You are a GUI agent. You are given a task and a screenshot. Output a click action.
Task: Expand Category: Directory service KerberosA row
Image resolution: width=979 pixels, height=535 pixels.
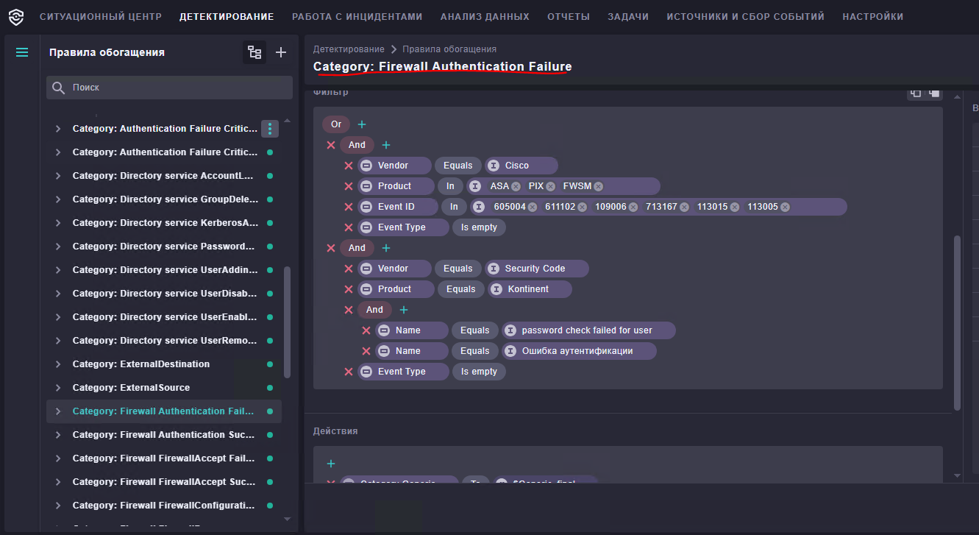pos(58,223)
